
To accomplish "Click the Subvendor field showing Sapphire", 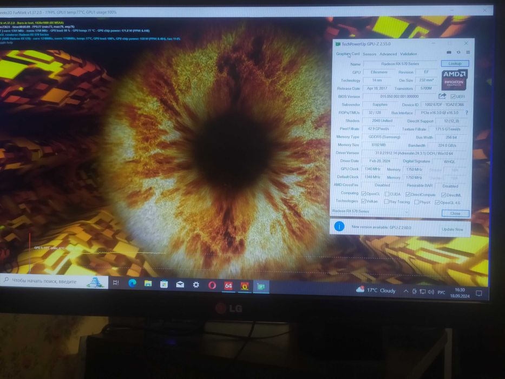I will click(380, 104).
